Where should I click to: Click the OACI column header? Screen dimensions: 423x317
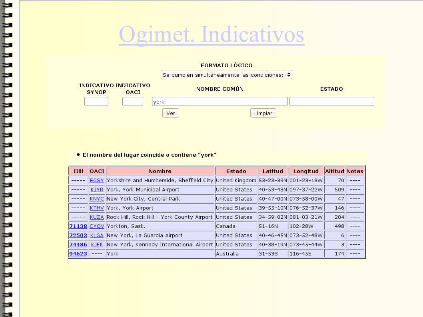[97, 171]
